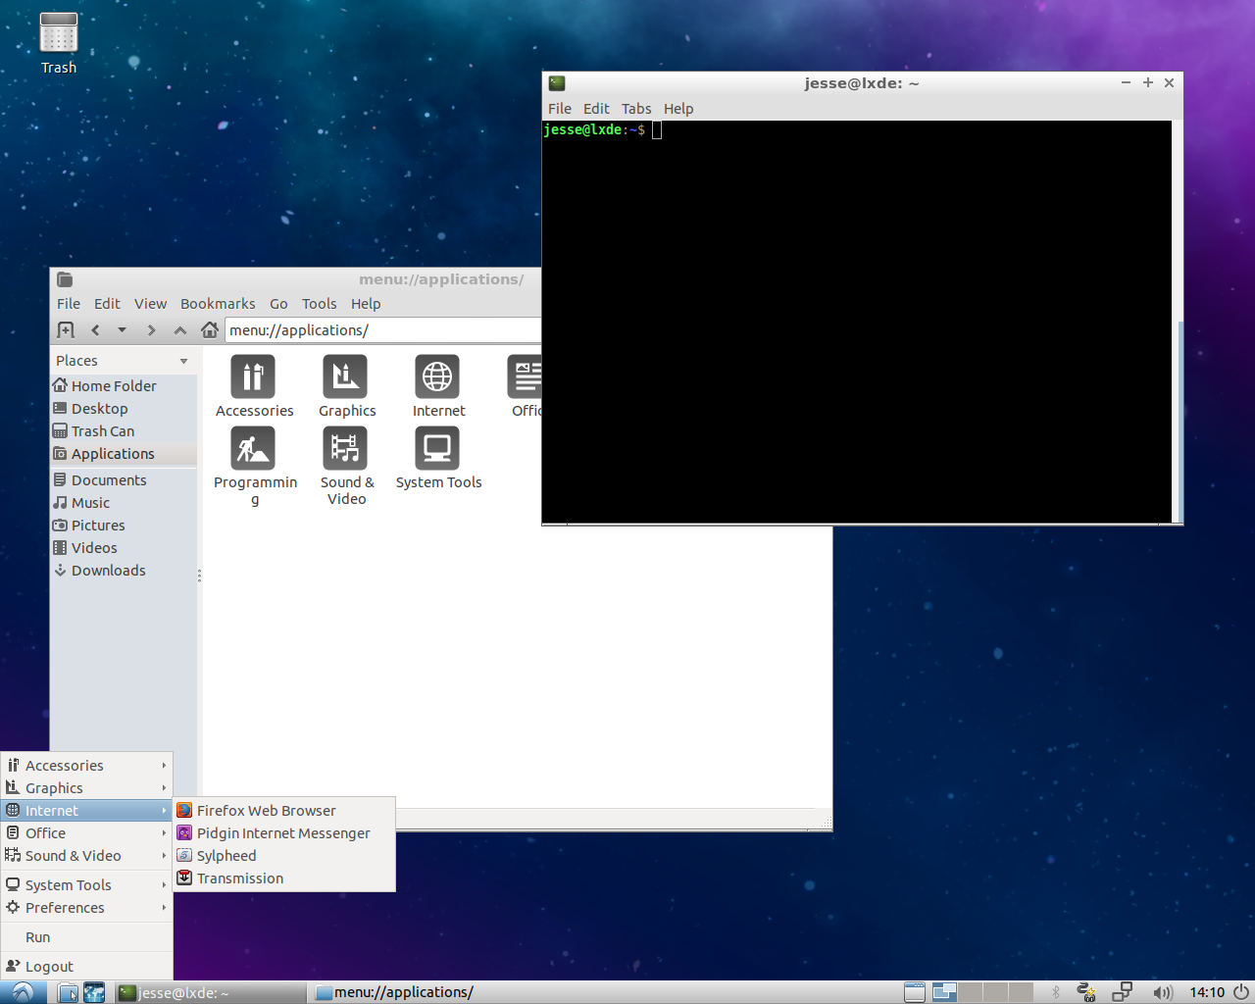The image size is (1255, 1004).
Task: Open the network connection tray icon
Action: click(1123, 992)
